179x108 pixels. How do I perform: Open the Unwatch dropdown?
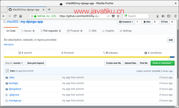(126, 22)
